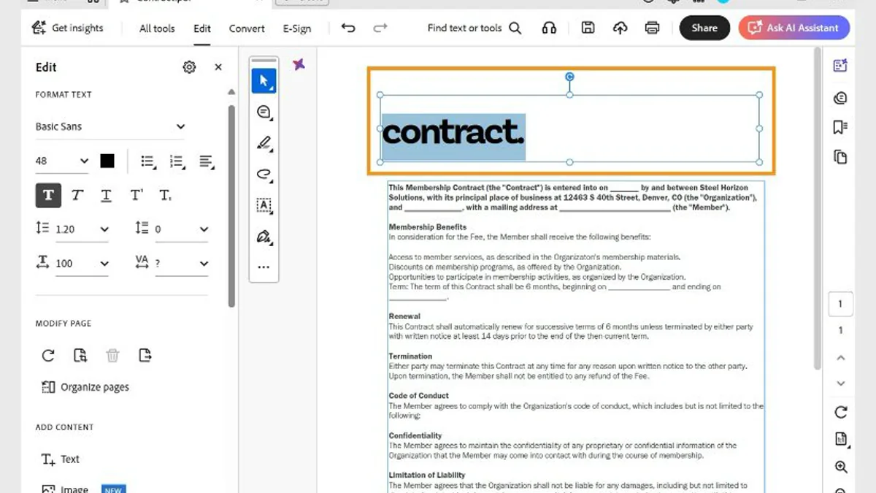Click the Delete page trash icon

click(112, 356)
